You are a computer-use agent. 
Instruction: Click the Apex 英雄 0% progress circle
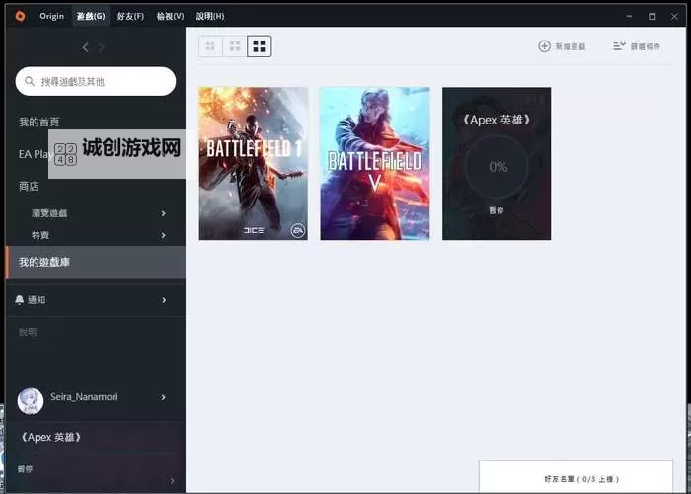tap(498, 167)
